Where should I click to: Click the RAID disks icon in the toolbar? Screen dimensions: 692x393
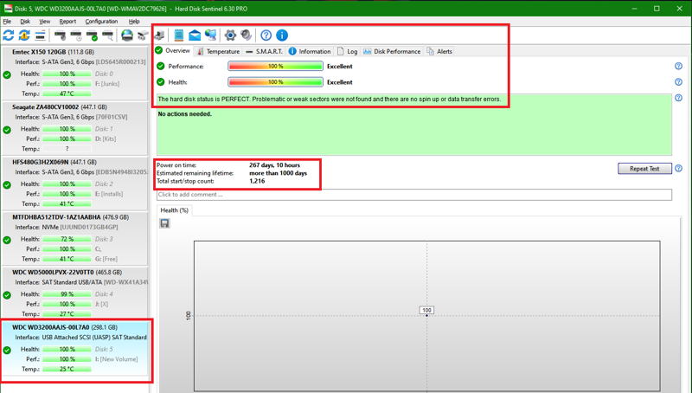(x=143, y=35)
